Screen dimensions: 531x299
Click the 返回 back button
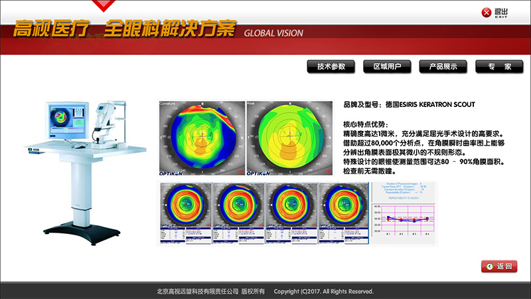pyautogui.click(x=499, y=266)
